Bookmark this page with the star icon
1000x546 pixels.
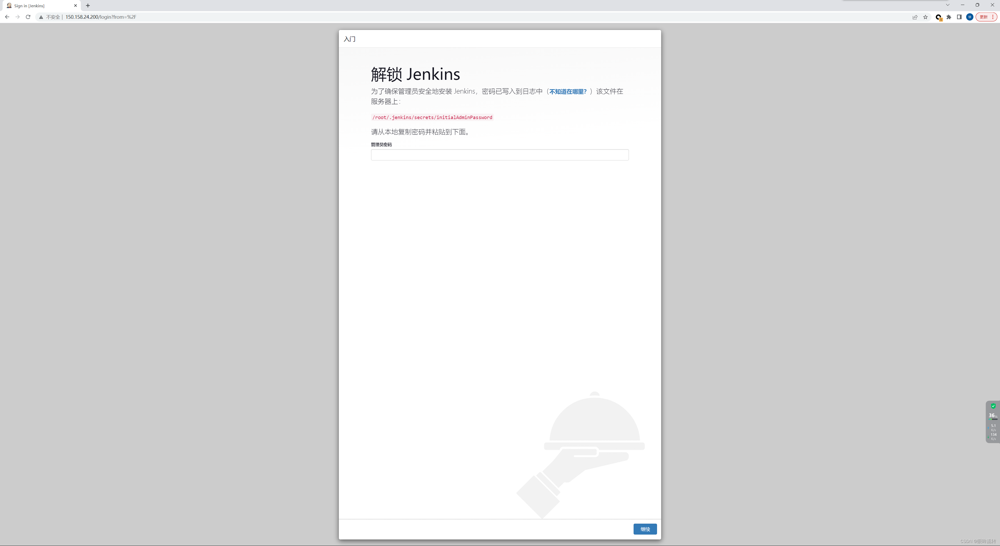[926, 17]
